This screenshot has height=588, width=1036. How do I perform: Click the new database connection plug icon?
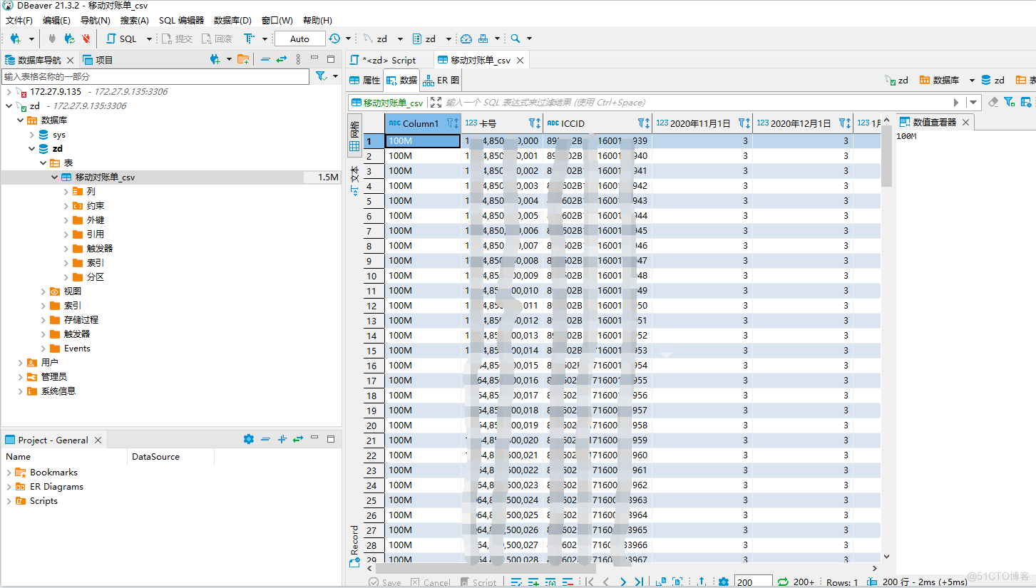[x=15, y=38]
